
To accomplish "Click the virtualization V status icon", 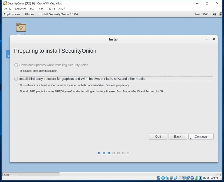I will tap(192, 178).
